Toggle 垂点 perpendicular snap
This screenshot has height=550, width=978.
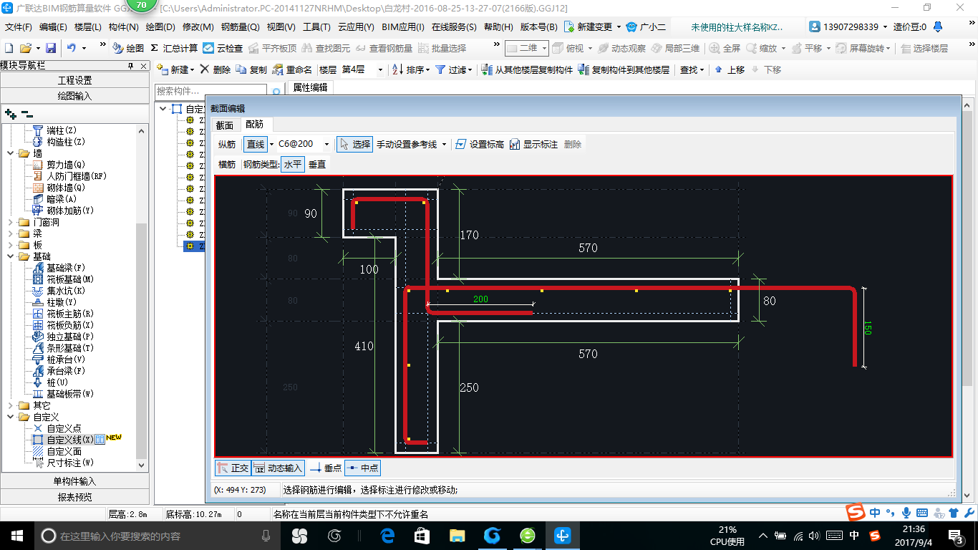click(325, 468)
